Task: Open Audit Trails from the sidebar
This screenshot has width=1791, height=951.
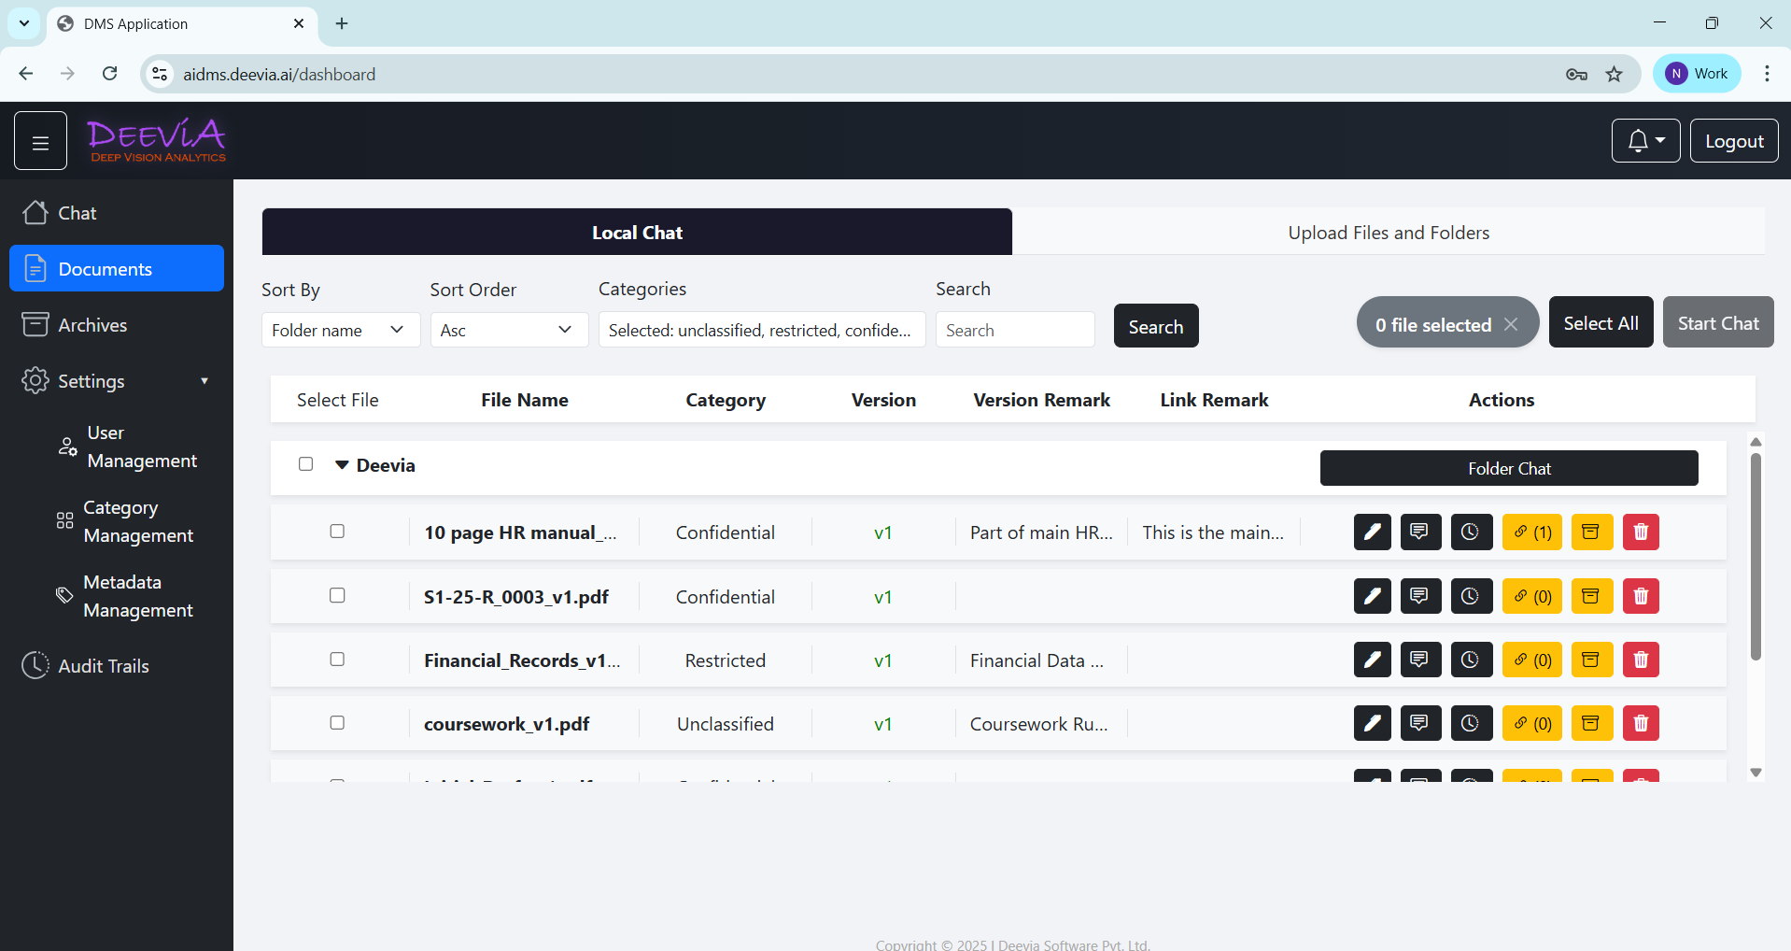Action: [x=103, y=665]
